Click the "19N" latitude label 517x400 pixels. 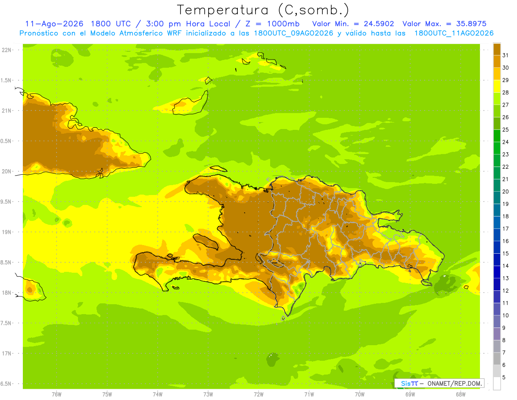coord(7,232)
